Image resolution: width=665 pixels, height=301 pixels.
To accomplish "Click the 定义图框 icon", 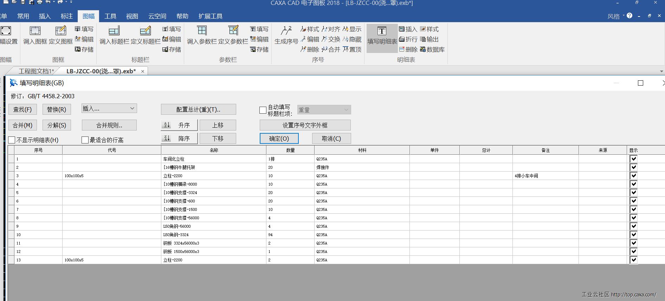I will [x=60, y=31].
